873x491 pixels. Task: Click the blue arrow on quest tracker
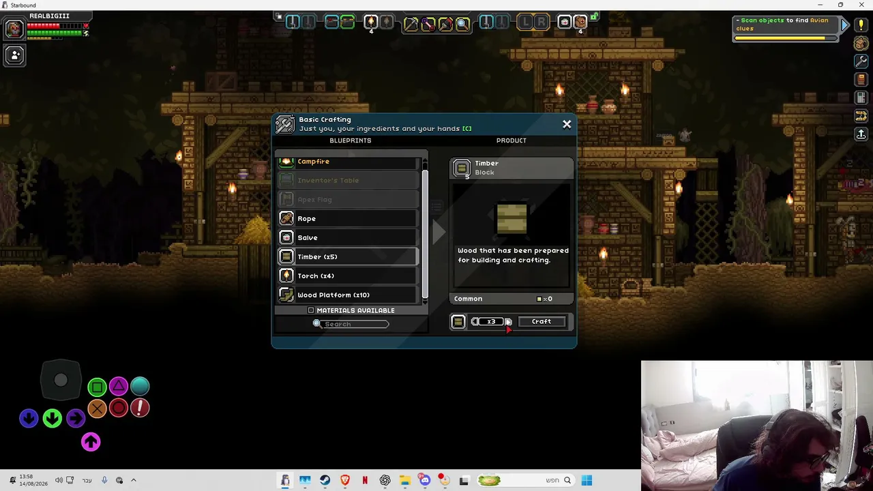845,25
